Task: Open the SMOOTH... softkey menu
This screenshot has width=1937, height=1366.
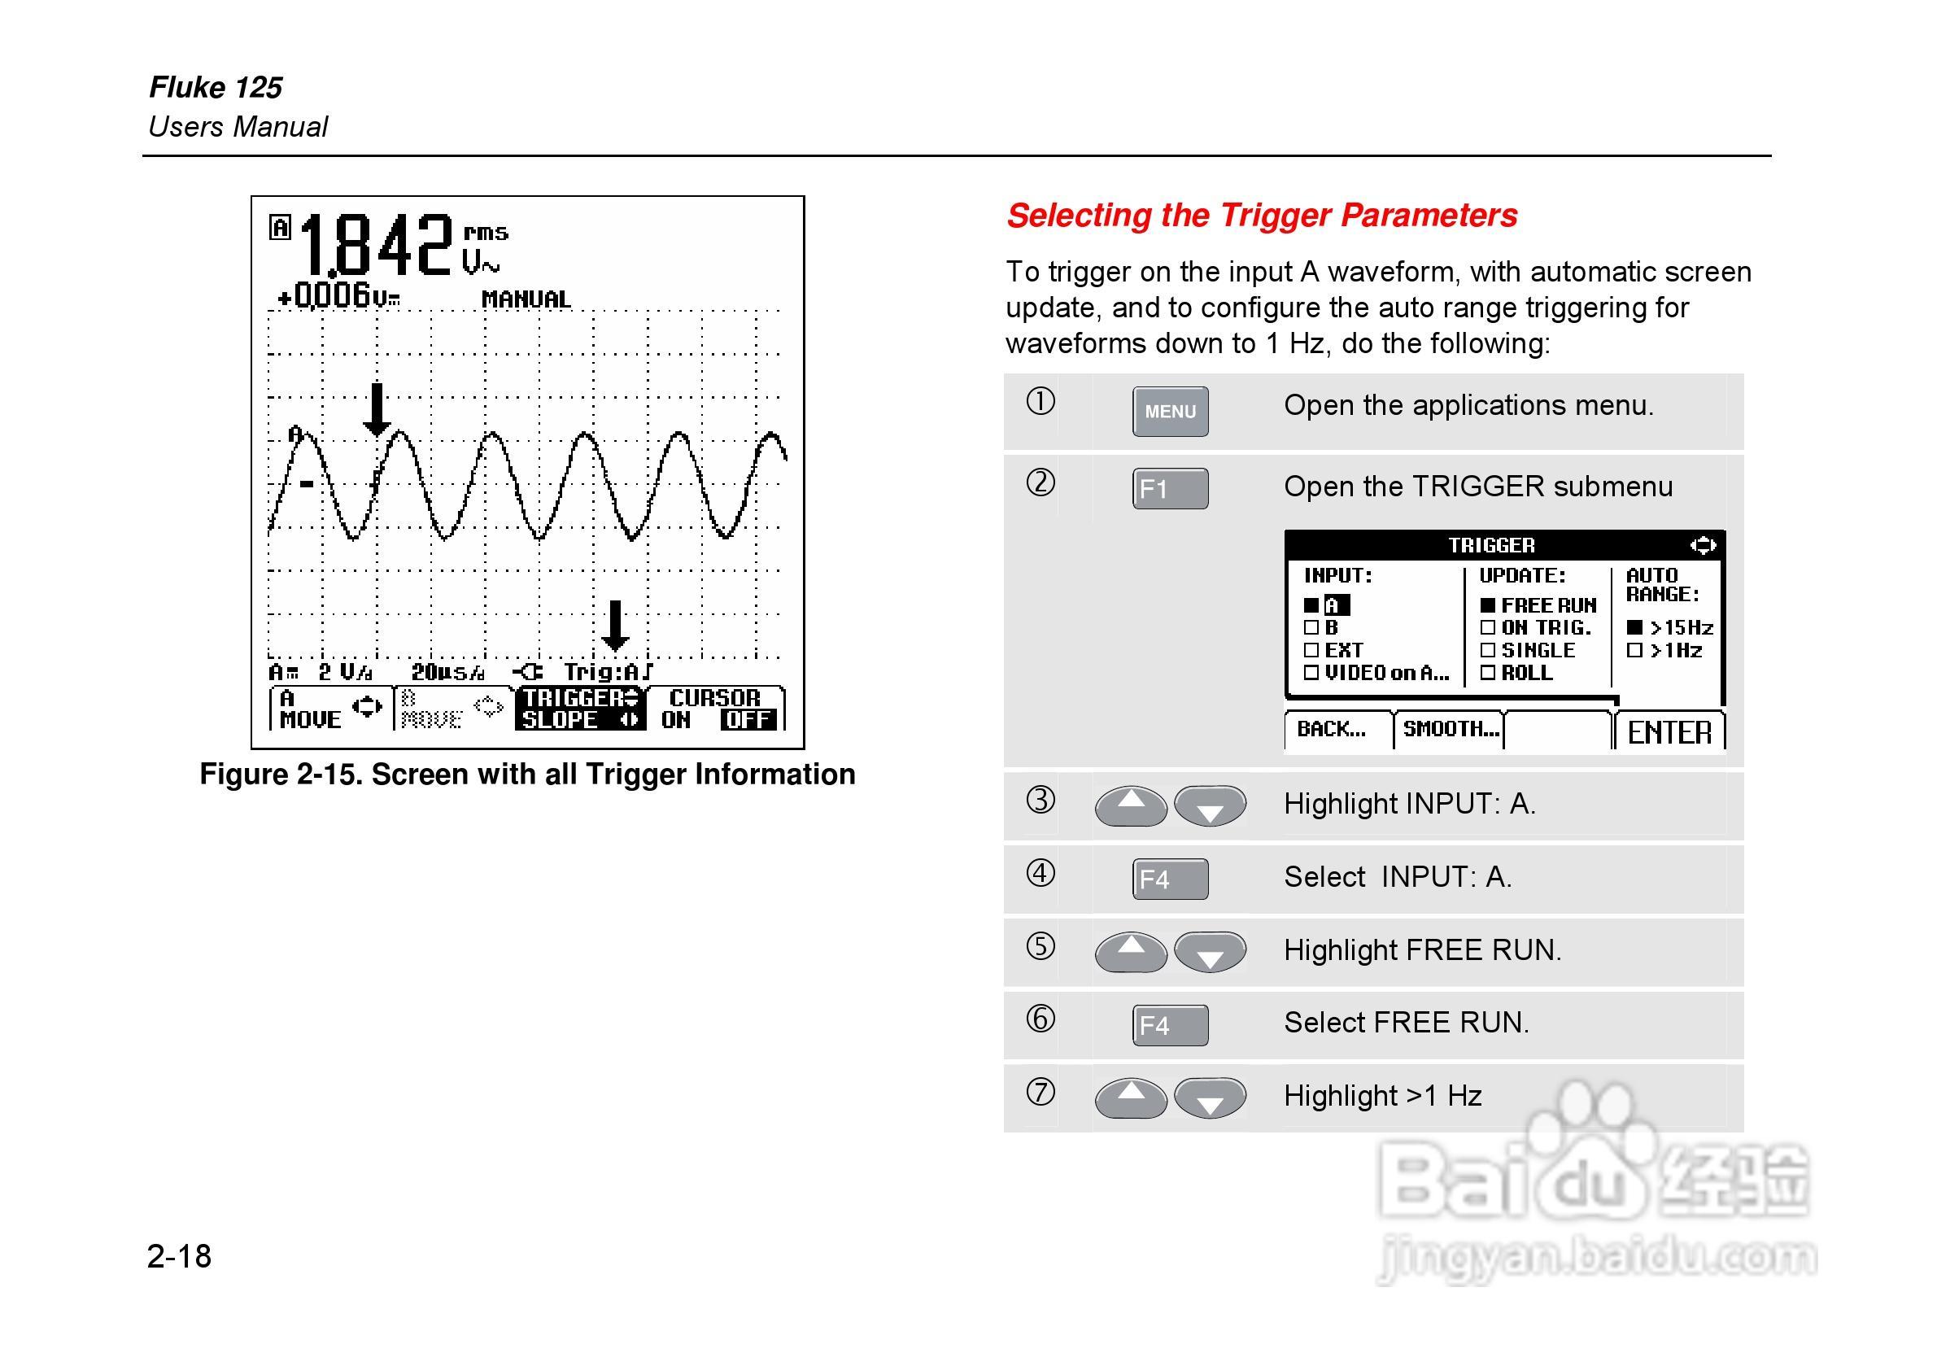Action: point(1451,729)
